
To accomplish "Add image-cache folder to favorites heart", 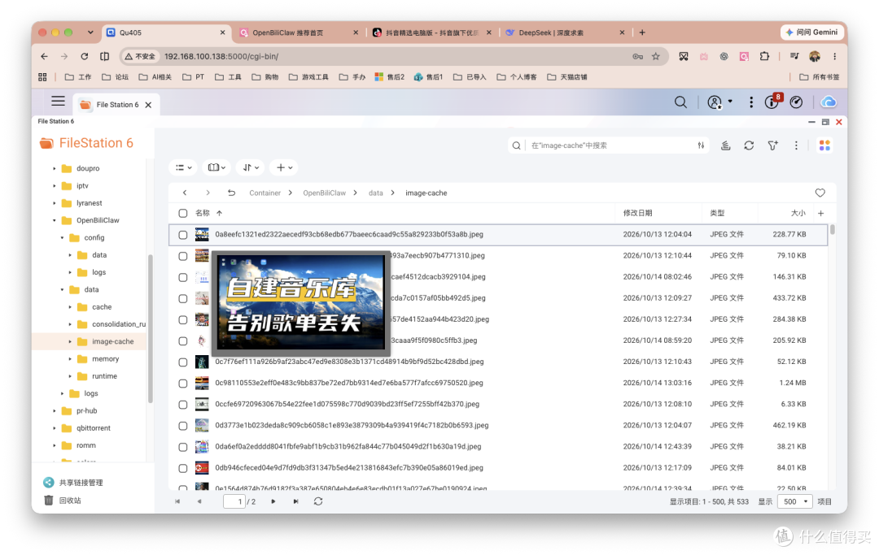I will coord(820,193).
